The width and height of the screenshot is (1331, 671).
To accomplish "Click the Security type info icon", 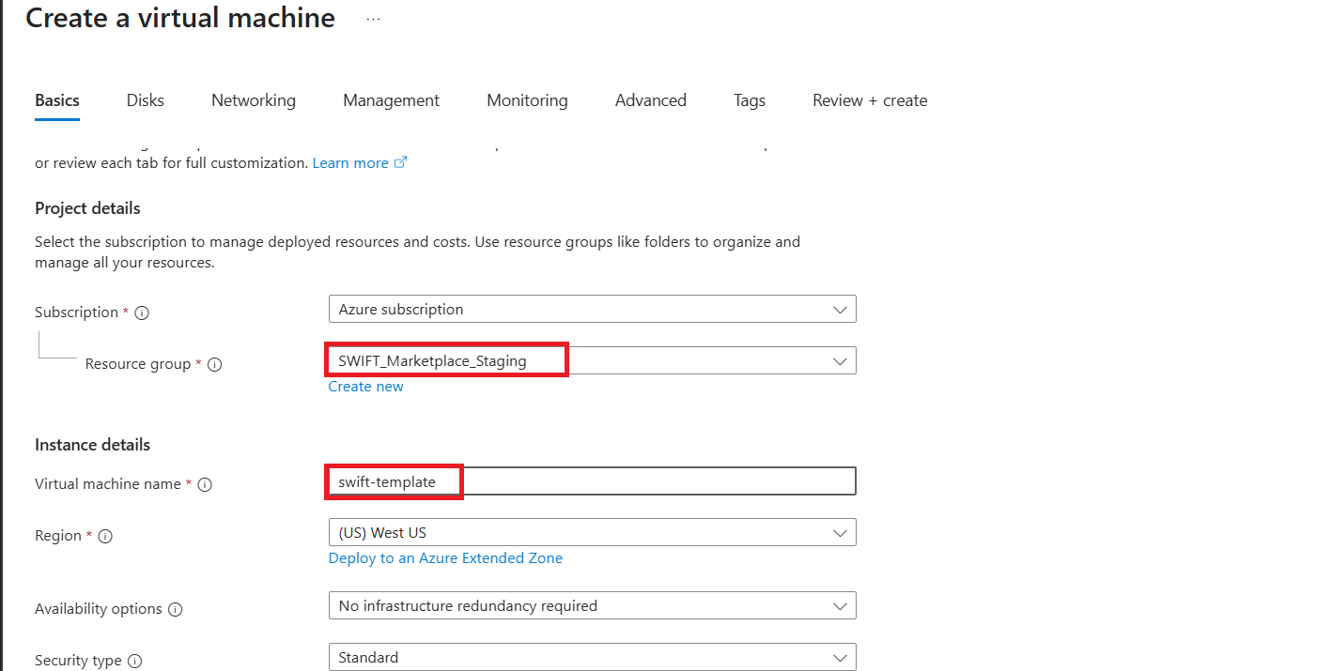I will (134, 661).
